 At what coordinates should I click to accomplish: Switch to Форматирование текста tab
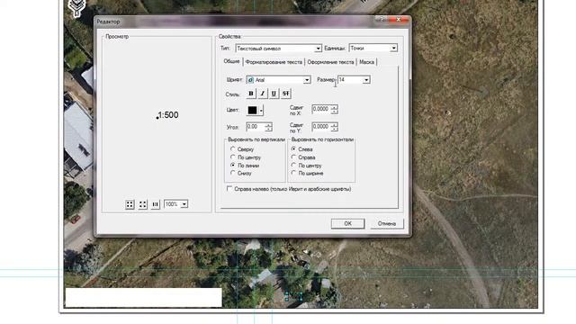274,62
